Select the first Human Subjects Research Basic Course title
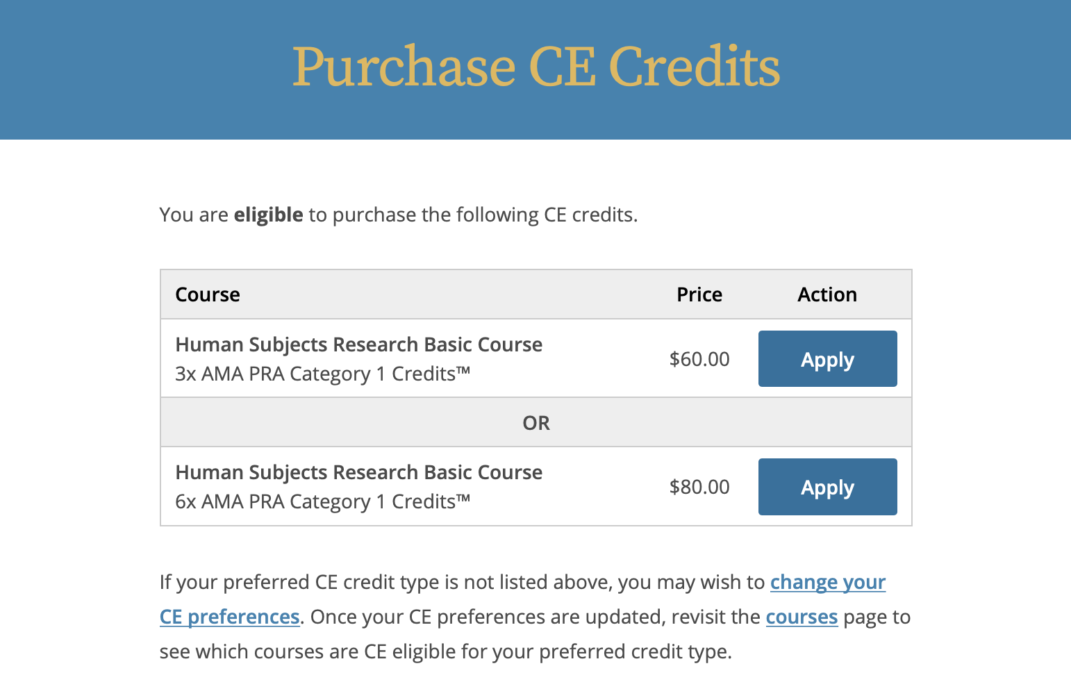The image size is (1071, 682). [x=358, y=344]
